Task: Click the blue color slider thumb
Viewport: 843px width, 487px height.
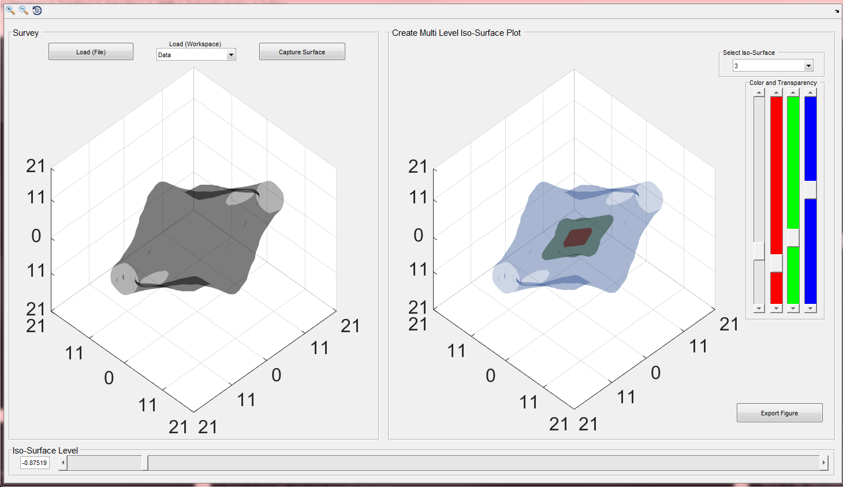Action: tap(811, 189)
